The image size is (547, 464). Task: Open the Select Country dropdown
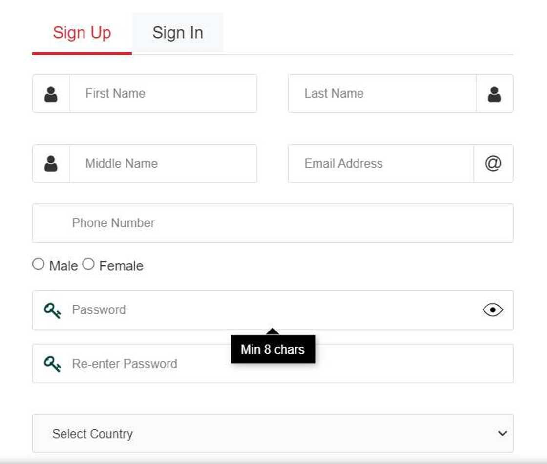(264, 433)
